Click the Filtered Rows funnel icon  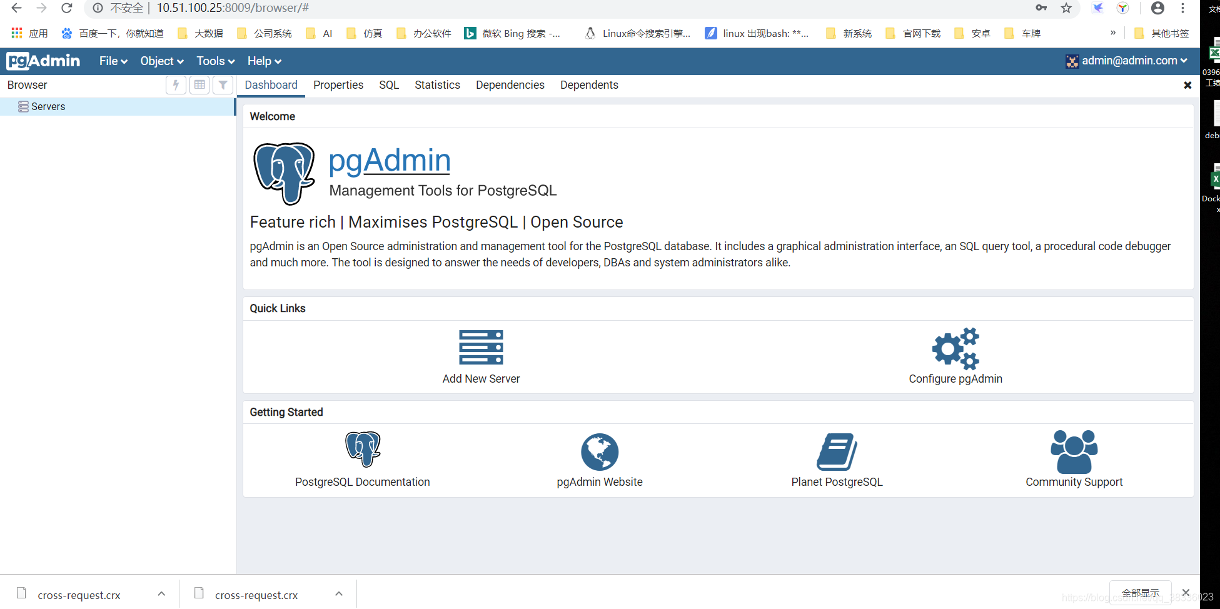223,85
